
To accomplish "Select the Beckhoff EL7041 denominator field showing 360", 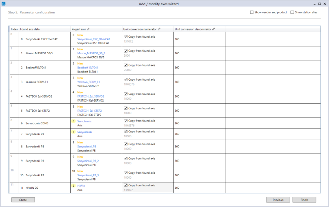I will point(177,68).
